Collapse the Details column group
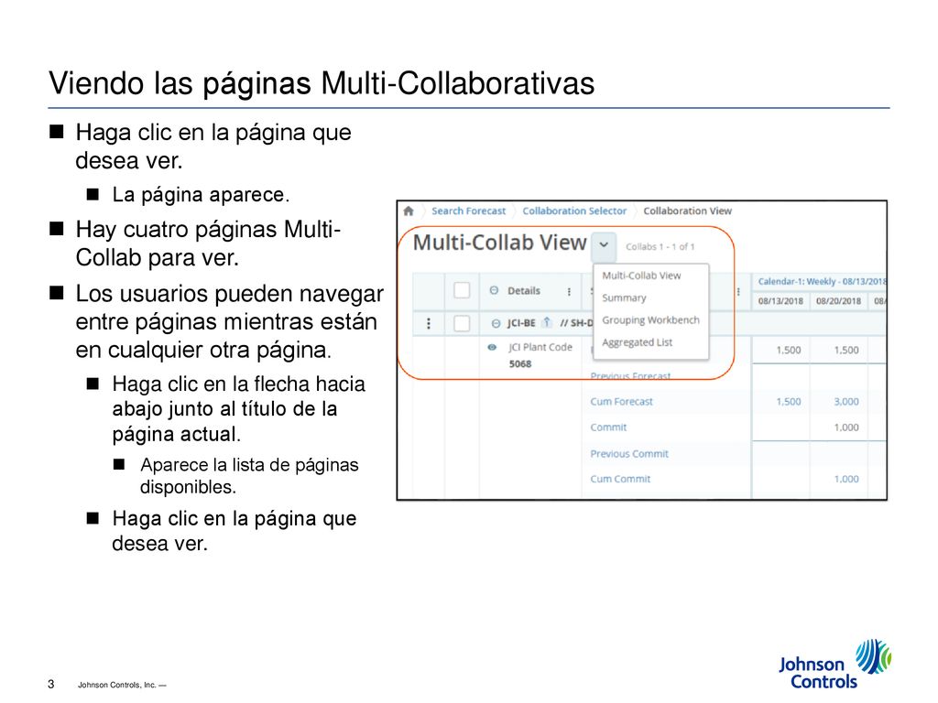Viewport: 938px width, 703px height. (x=494, y=290)
